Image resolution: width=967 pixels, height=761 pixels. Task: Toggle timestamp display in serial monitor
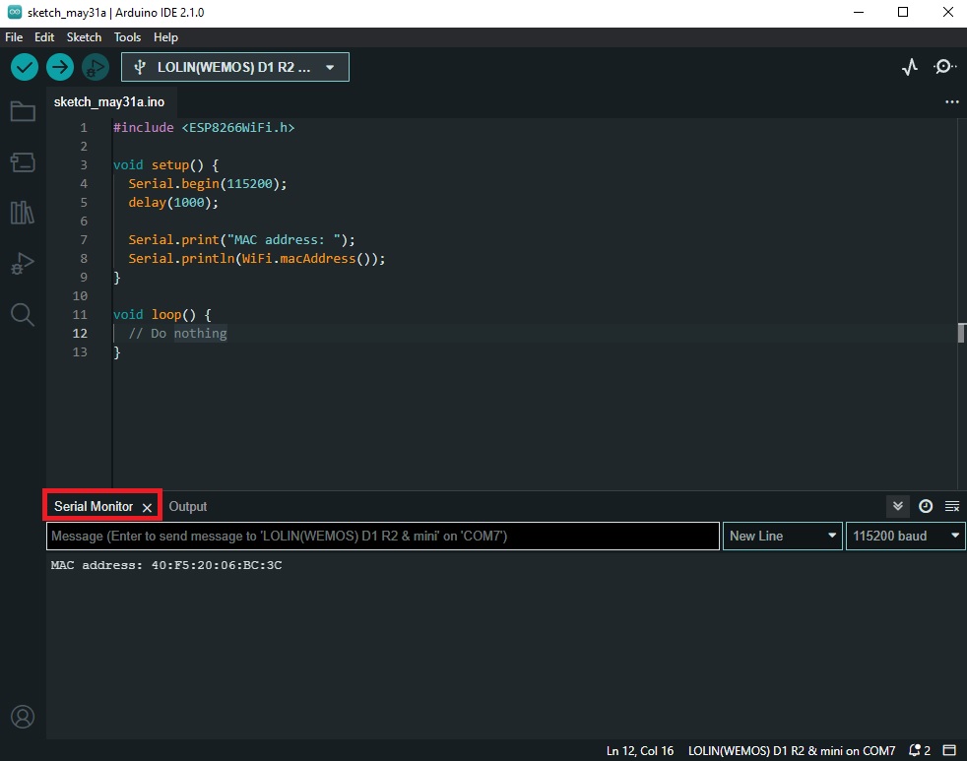(x=926, y=506)
